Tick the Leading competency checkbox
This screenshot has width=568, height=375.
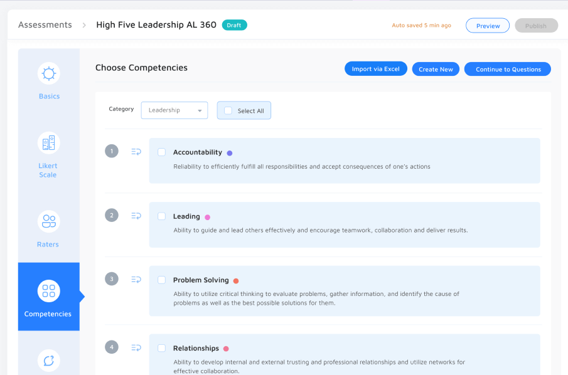coord(161,216)
